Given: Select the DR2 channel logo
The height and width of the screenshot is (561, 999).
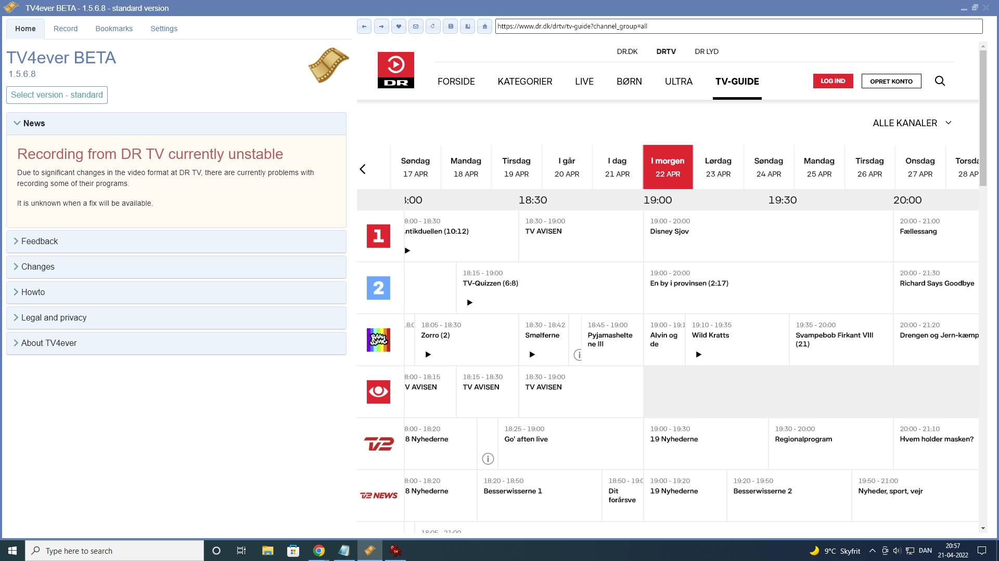Looking at the screenshot, I should (378, 288).
